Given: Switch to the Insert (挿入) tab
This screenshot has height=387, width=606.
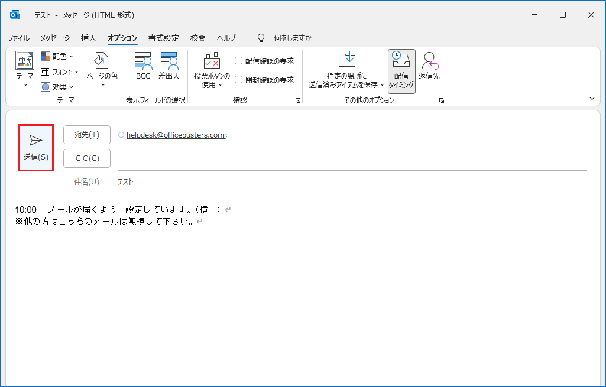Looking at the screenshot, I should [88, 38].
